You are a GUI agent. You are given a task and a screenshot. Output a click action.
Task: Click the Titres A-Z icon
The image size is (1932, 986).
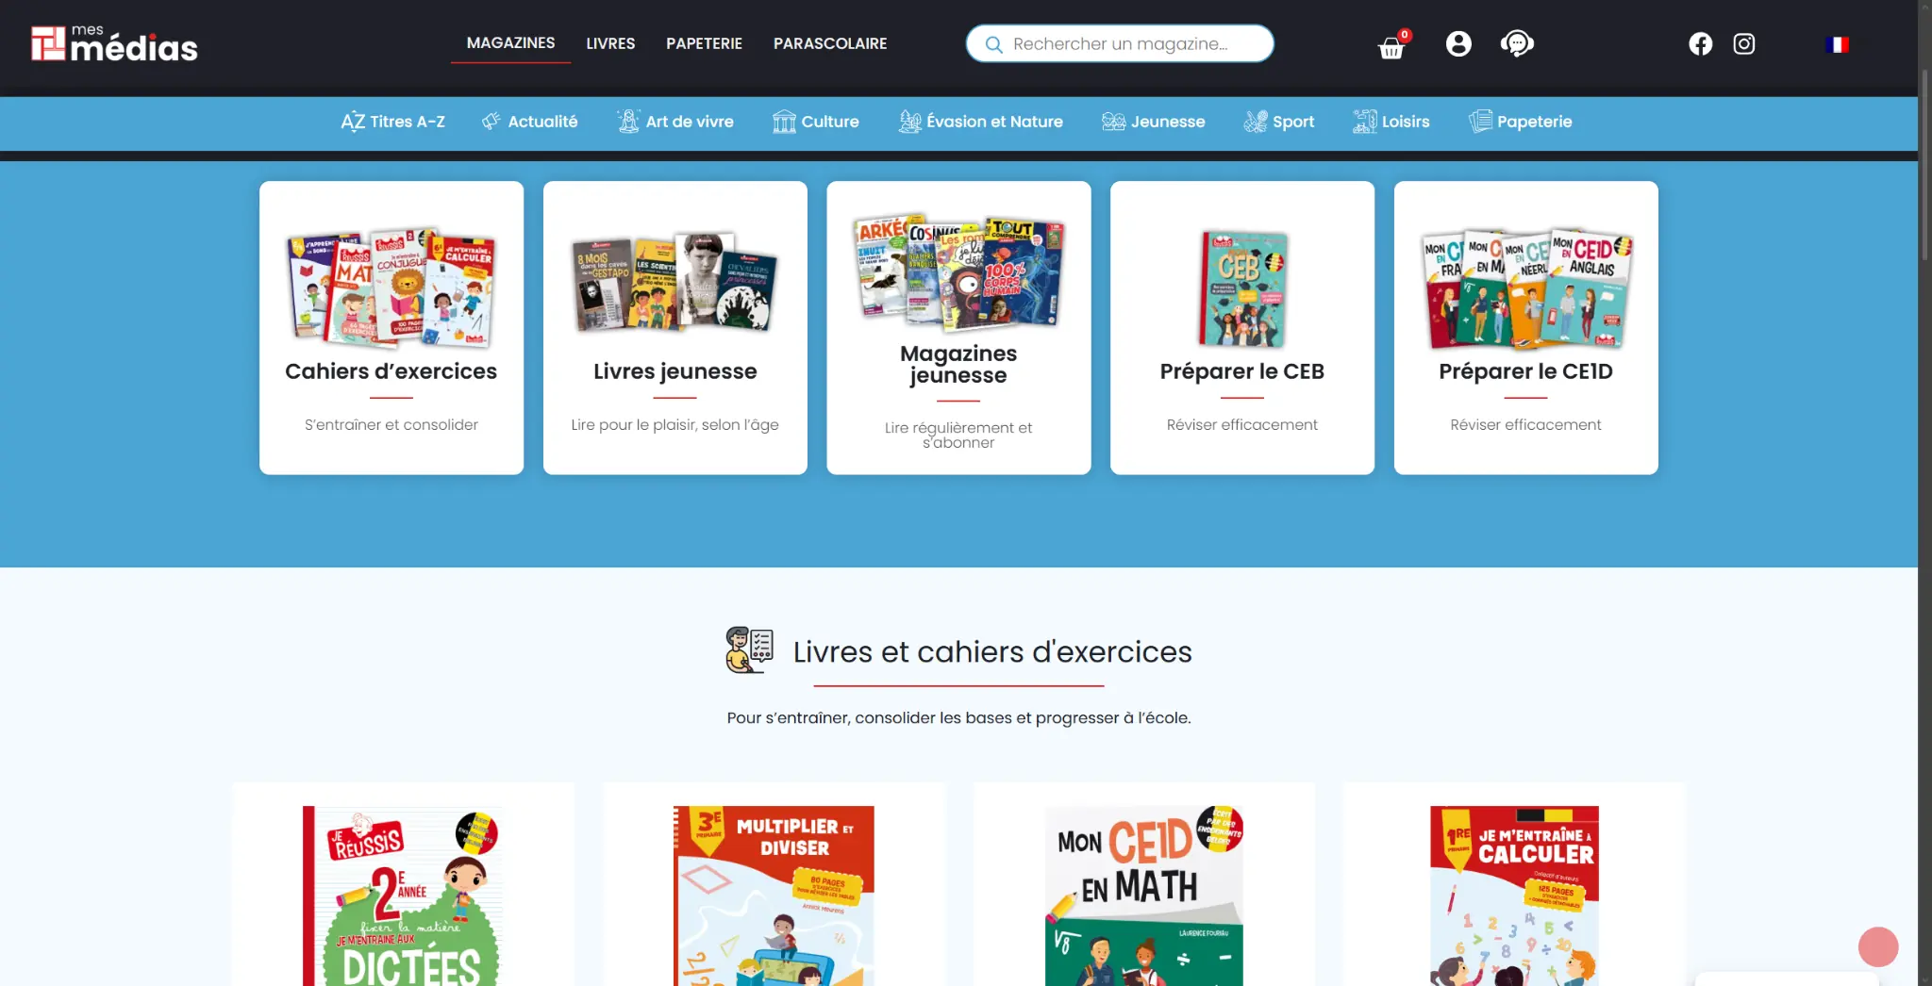(353, 122)
